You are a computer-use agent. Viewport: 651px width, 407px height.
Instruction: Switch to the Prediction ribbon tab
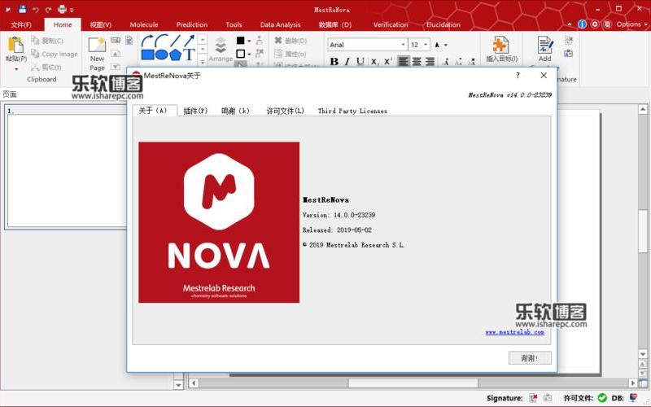point(192,24)
